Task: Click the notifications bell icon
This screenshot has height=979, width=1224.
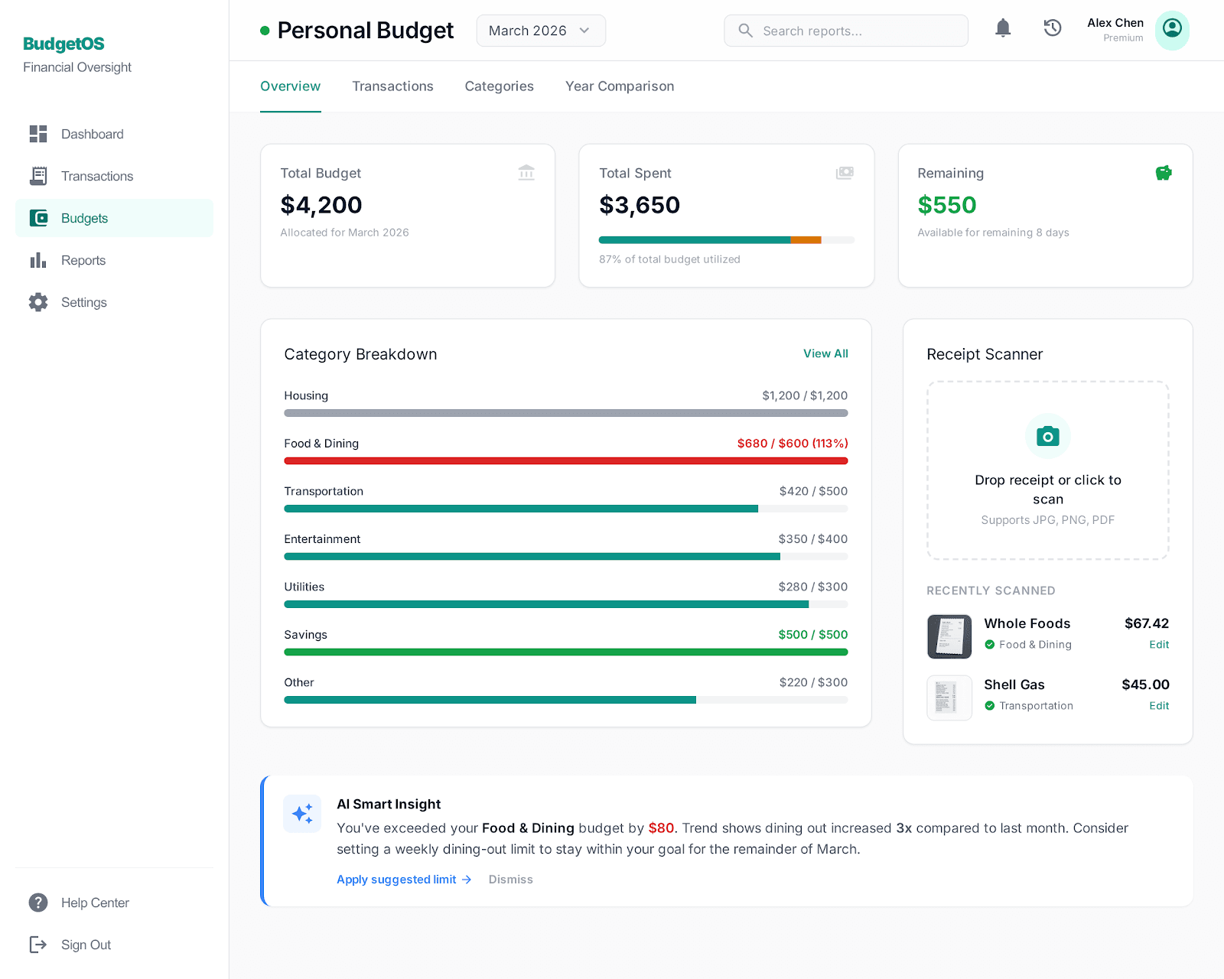Action: coord(1002,29)
